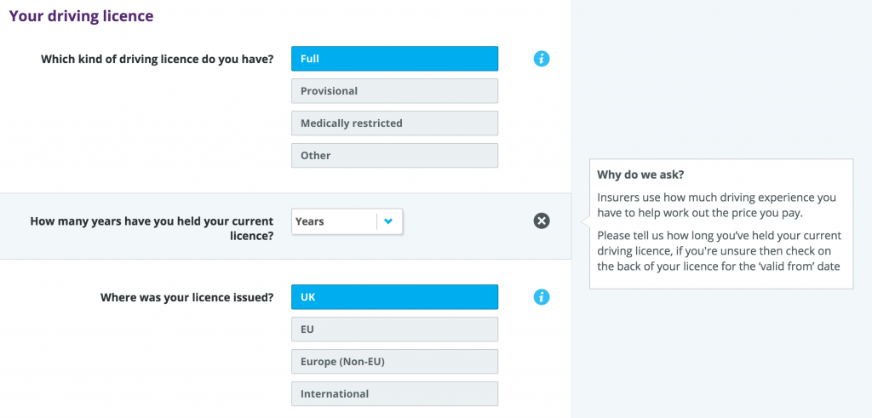Choose the Provisional licence option
Screen dimensions: 872x418
point(394,91)
